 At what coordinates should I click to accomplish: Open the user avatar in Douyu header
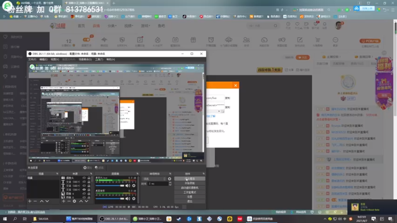[338, 25]
